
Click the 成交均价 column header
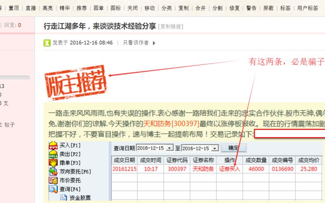(x=309, y=160)
